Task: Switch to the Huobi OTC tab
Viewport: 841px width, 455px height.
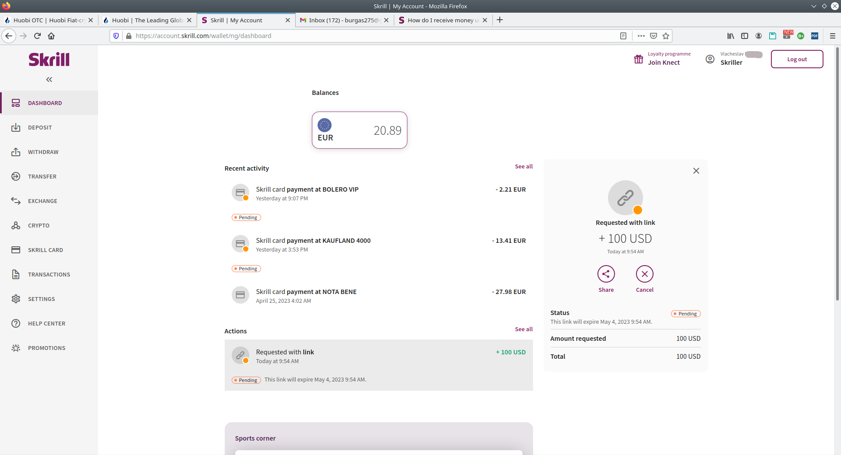Action: (49, 20)
